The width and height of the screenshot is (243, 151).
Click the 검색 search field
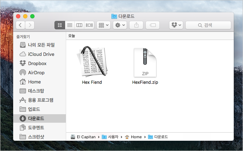[x=208, y=25]
